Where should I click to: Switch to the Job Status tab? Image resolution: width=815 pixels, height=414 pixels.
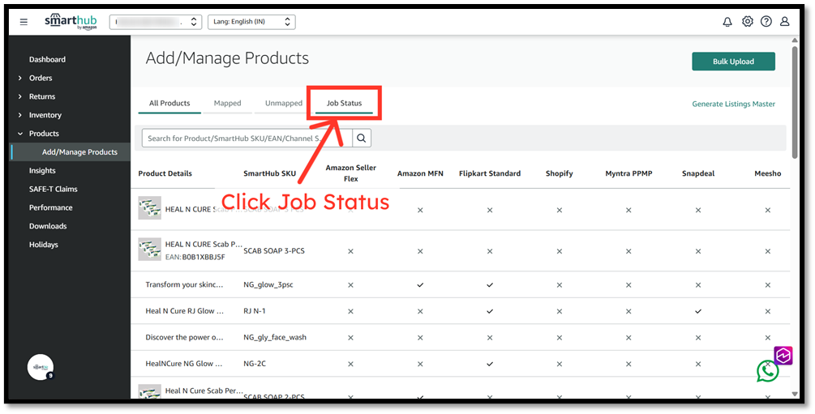(x=344, y=103)
